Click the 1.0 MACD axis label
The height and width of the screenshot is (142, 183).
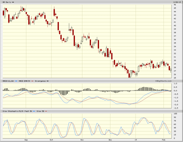click(x=175, y=84)
